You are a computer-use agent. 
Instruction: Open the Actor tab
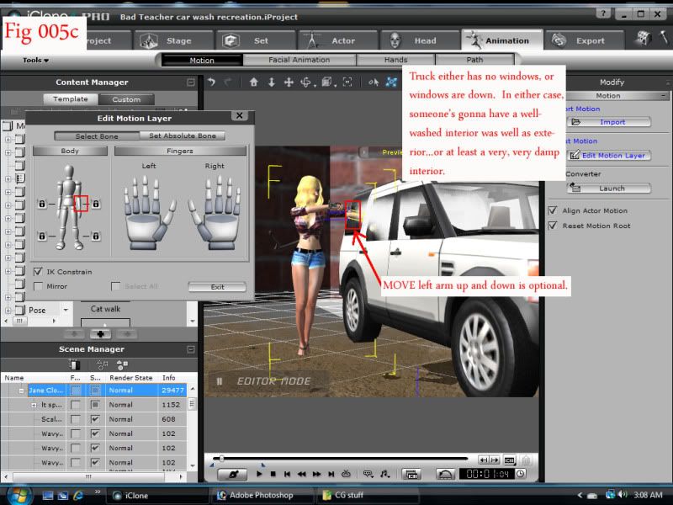337,40
